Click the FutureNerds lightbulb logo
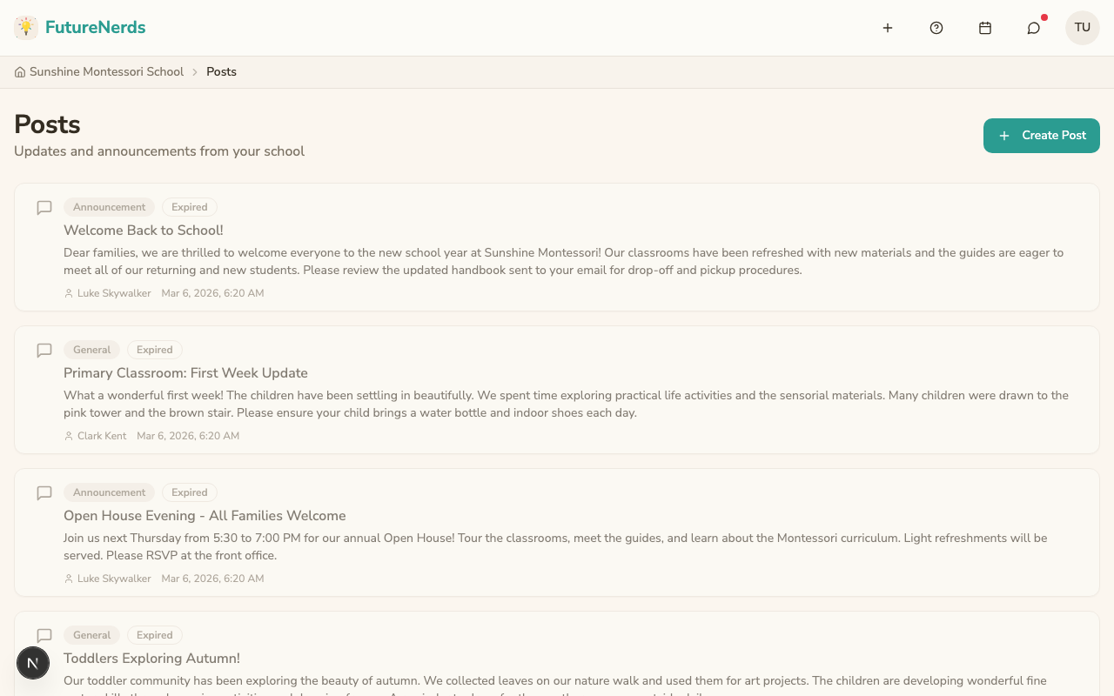Screen dimensions: 1114x696 pos(26,27)
